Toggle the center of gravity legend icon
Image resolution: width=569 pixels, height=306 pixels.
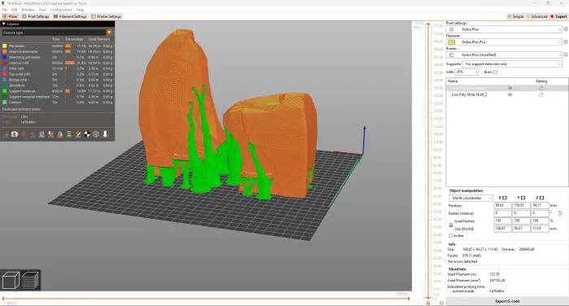pyautogui.click(x=87, y=134)
